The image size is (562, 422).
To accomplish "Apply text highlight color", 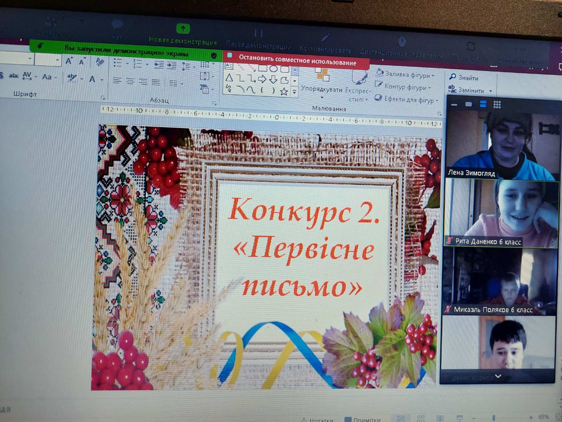I will pos(72,78).
